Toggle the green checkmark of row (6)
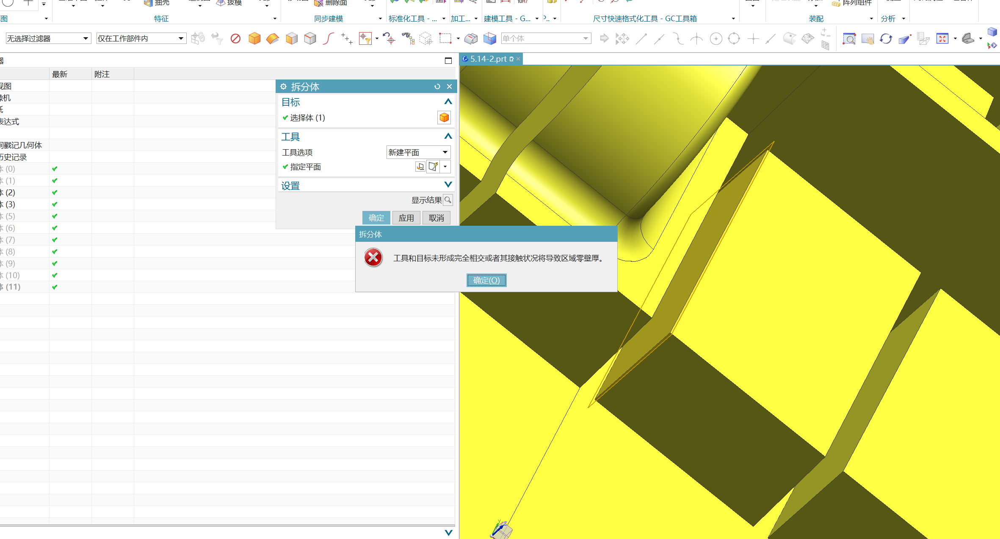The height and width of the screenshot is (539, 1000). point(55,228)
